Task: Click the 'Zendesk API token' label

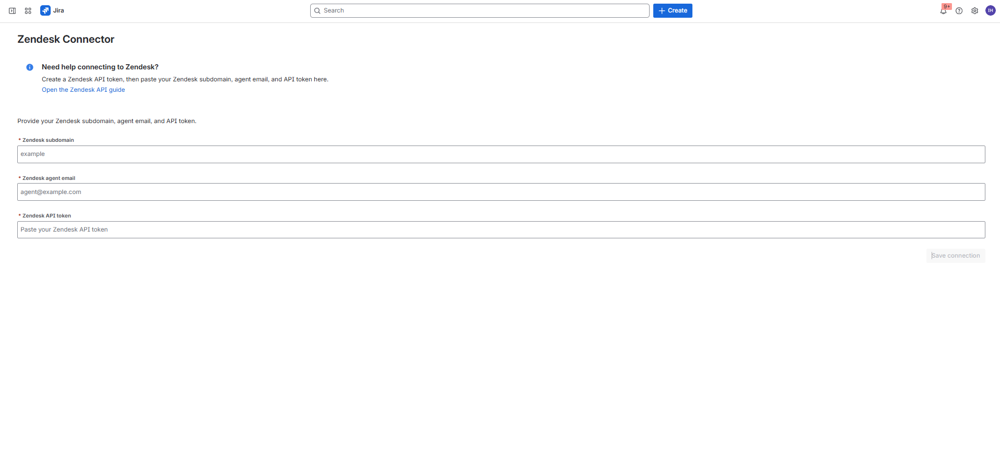Action: coord(46,216)
